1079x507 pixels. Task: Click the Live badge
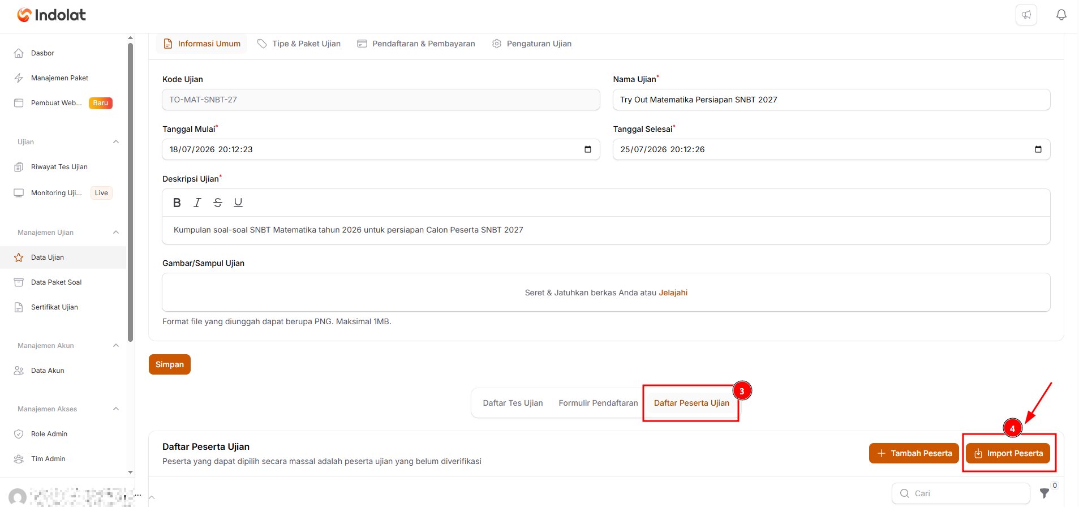pyautogui.click(x=101, y=193)
